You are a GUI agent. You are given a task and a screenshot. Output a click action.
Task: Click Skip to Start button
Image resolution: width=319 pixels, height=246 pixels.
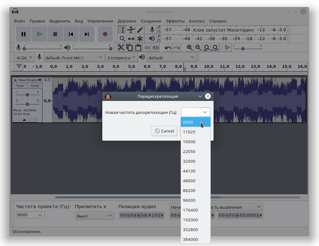click(x=71, y=34)
